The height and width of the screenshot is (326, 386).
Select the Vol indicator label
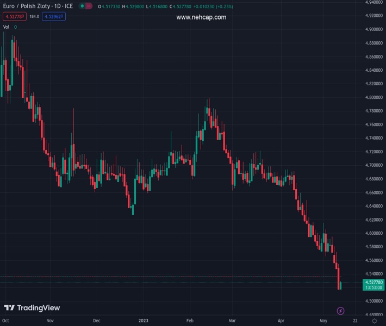[6, 27]
